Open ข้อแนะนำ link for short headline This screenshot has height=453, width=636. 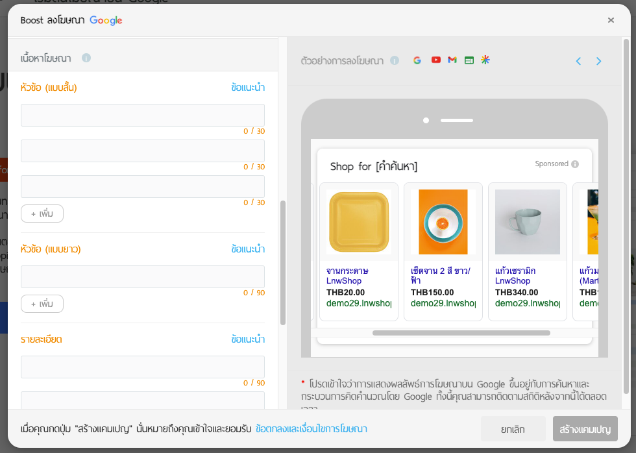pos(248,88)
